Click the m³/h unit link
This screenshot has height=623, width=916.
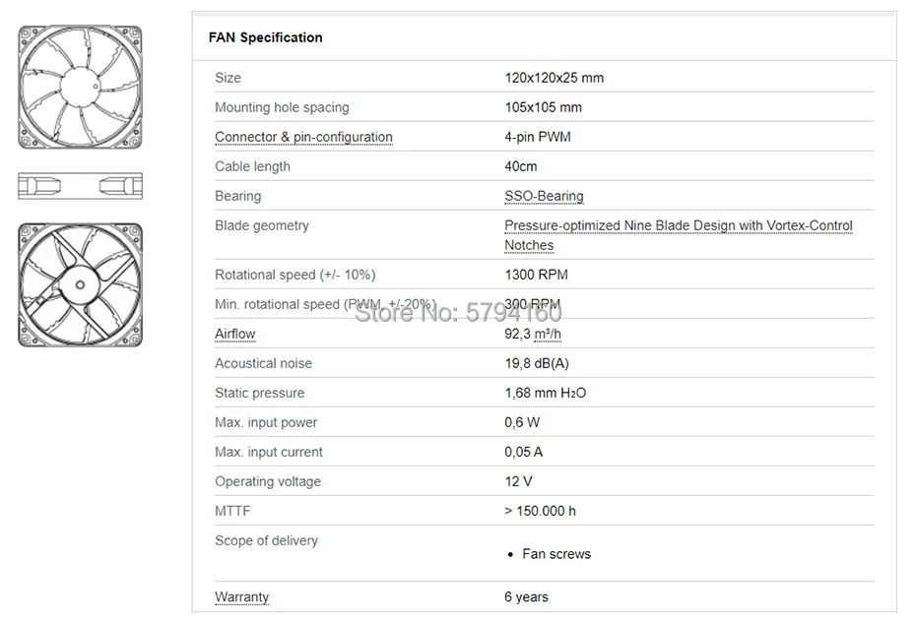549,334
